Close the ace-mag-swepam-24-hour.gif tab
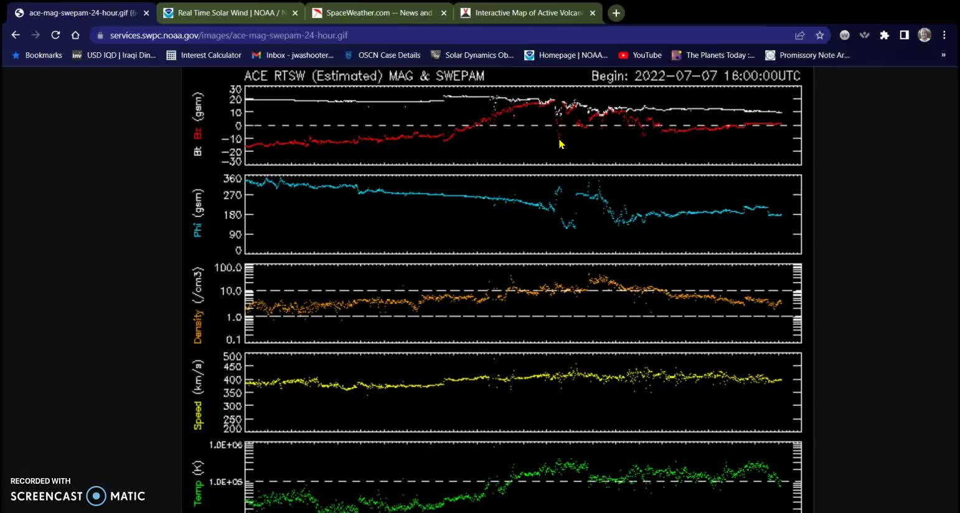The width and height of the screenshot is (960, 513). [x=146, y=13]
